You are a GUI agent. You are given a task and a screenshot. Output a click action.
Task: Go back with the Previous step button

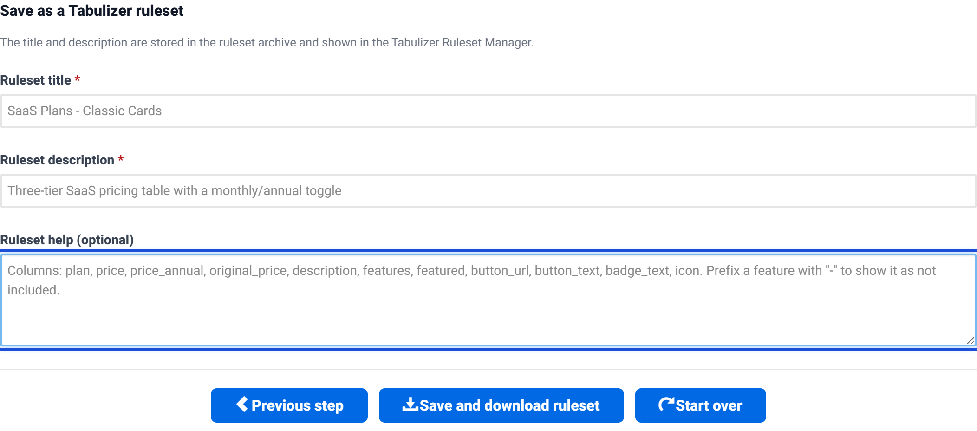click(289, 405)
